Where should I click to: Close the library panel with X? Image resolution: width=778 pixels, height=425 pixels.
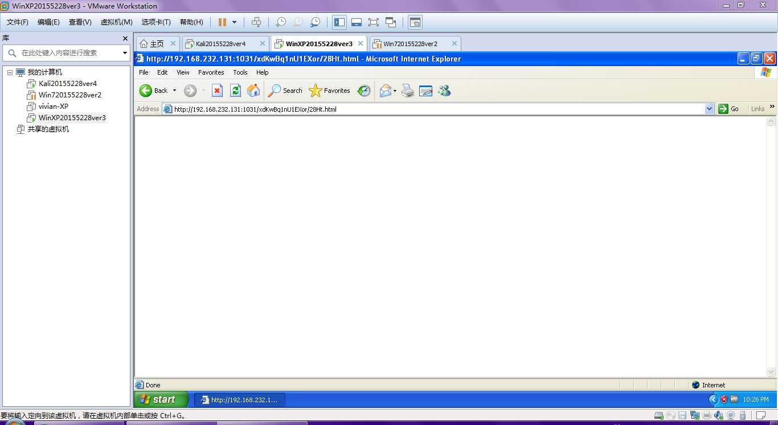(125, 38)
